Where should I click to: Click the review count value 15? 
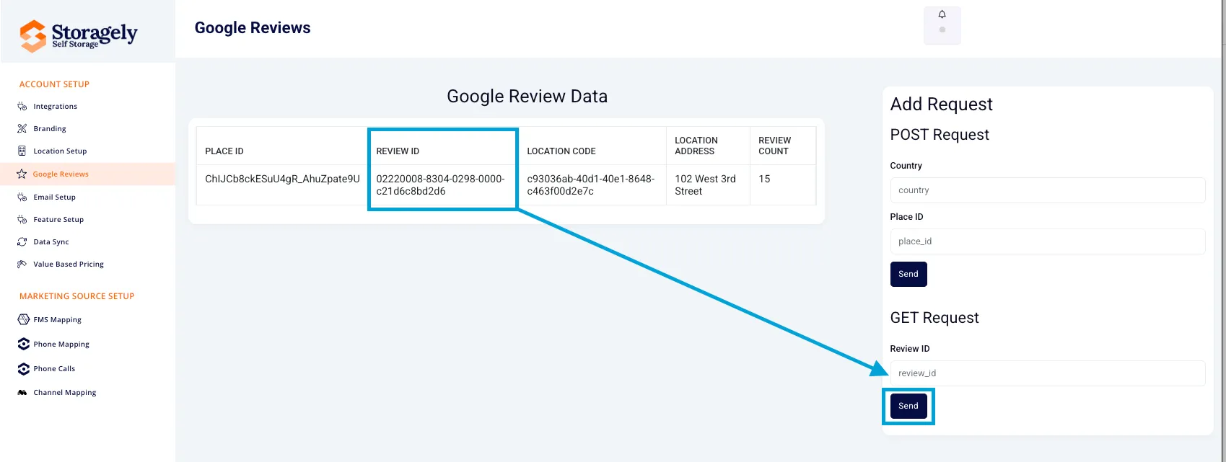click(x=764, y=179)
